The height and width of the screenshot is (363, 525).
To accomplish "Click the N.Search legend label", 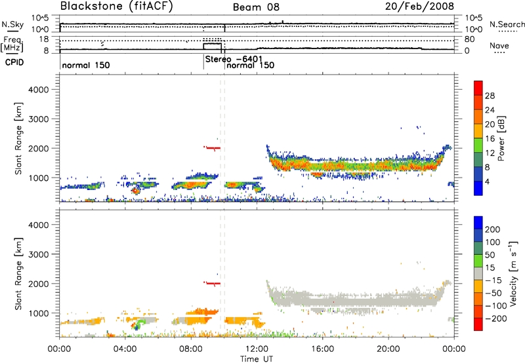I will coord(507,24).
